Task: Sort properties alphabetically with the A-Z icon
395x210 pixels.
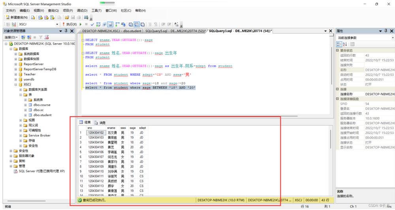Action: click(345, 44)
